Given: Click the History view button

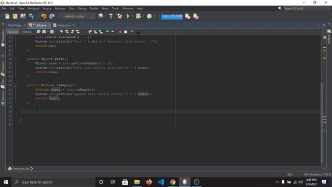Looking at the screenshot, I should tap(27, 32).
